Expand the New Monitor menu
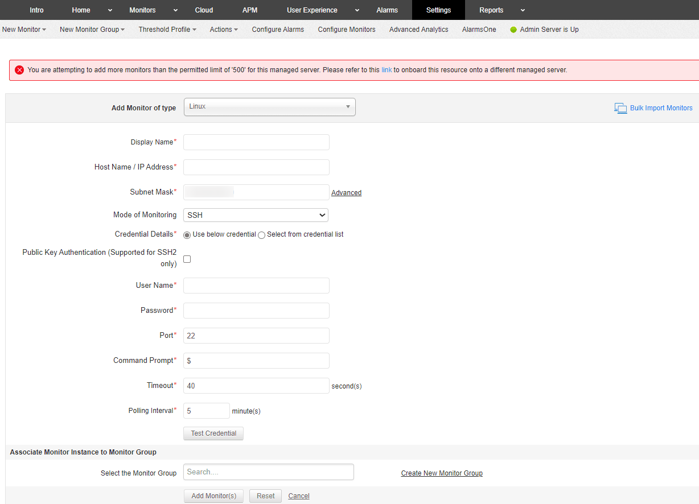Viewport: 699px width, 504px height. 24,30
